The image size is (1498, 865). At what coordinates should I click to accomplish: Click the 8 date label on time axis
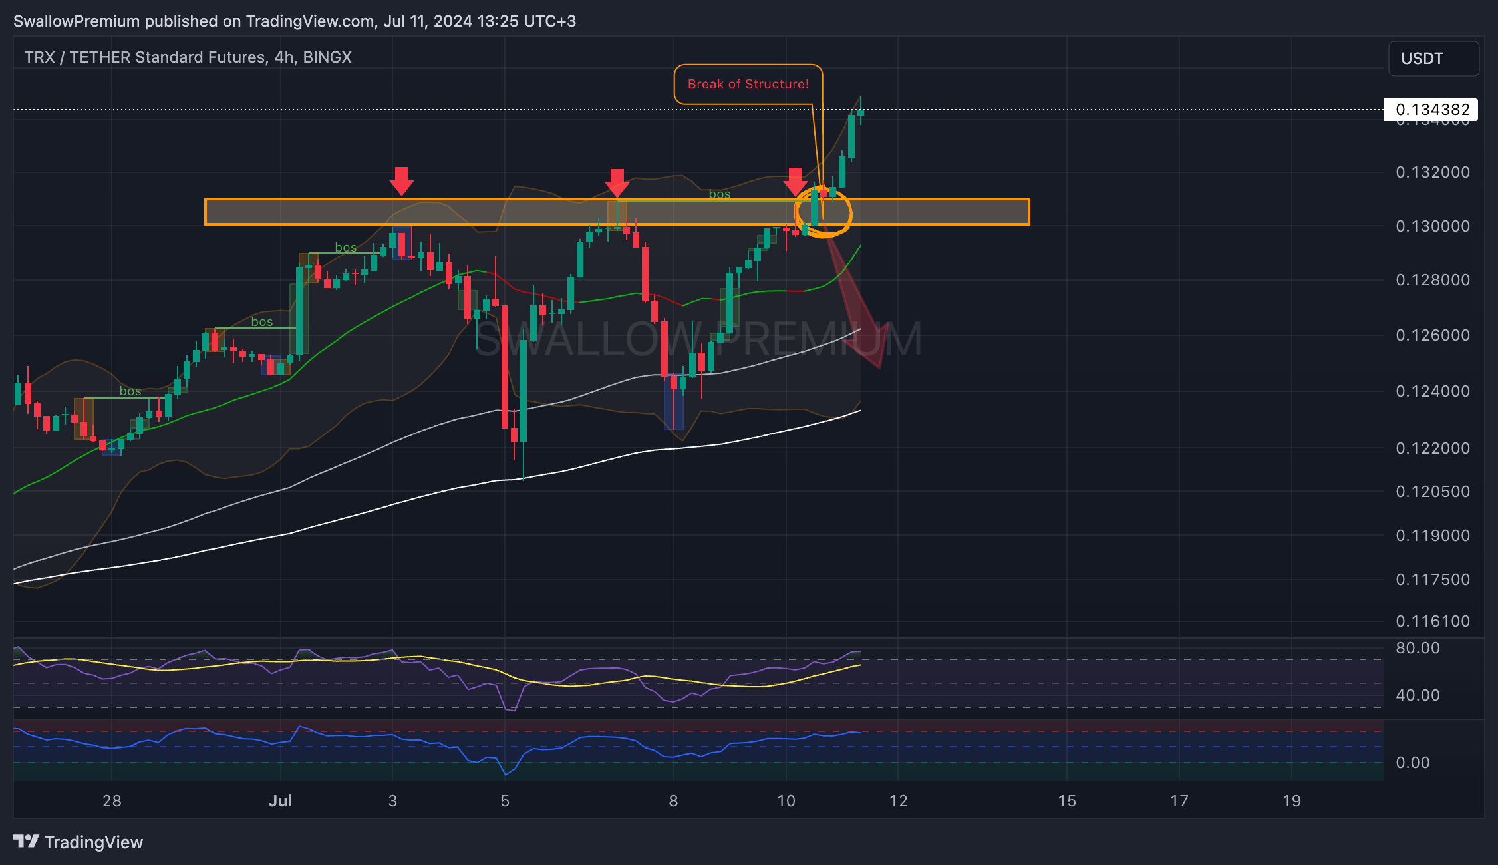pyautogui.click(x=673, y=801)
